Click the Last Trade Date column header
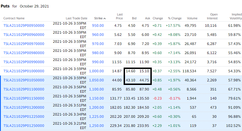 (x=76, y=18)
